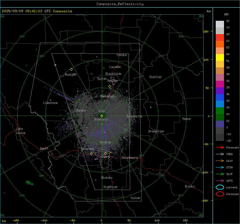Click the Banff label
Viewport: 240px width, 224px height.
44,148
